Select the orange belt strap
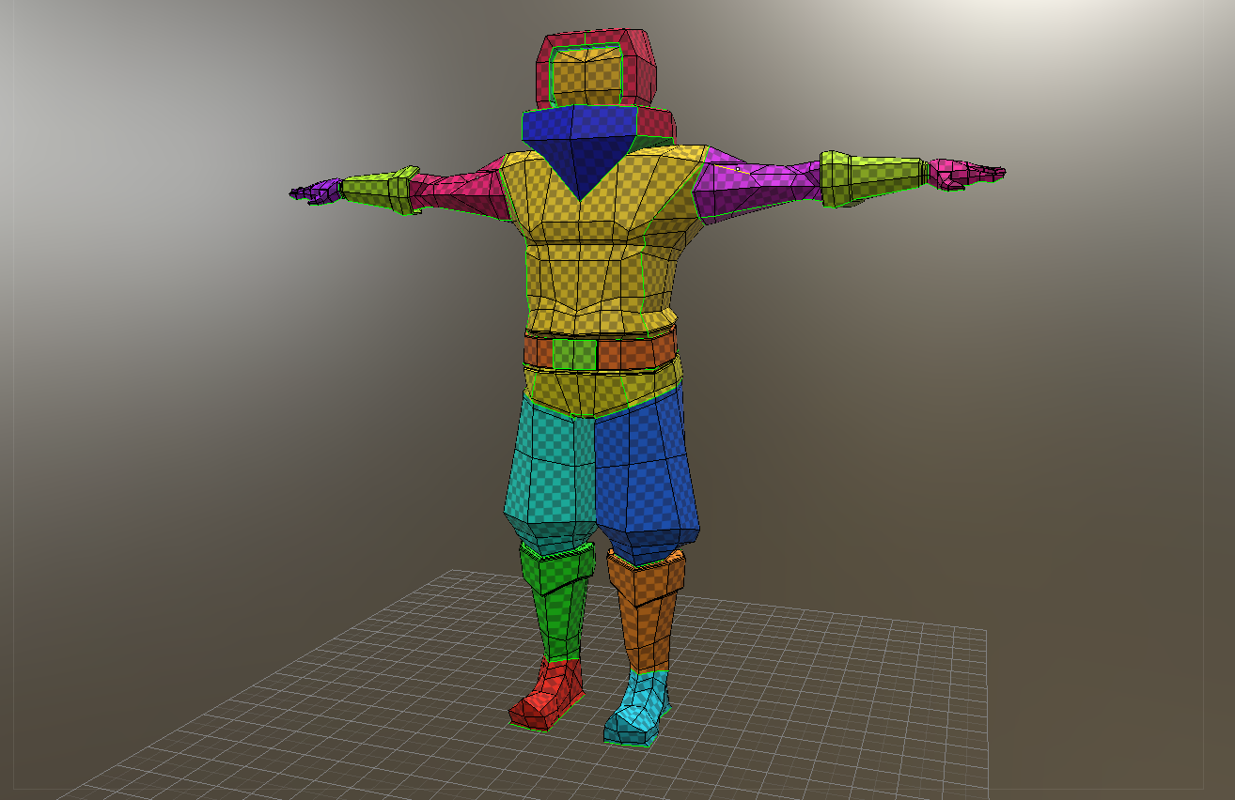Screen dimensions: 1235x800 click(x=635, y=351)
